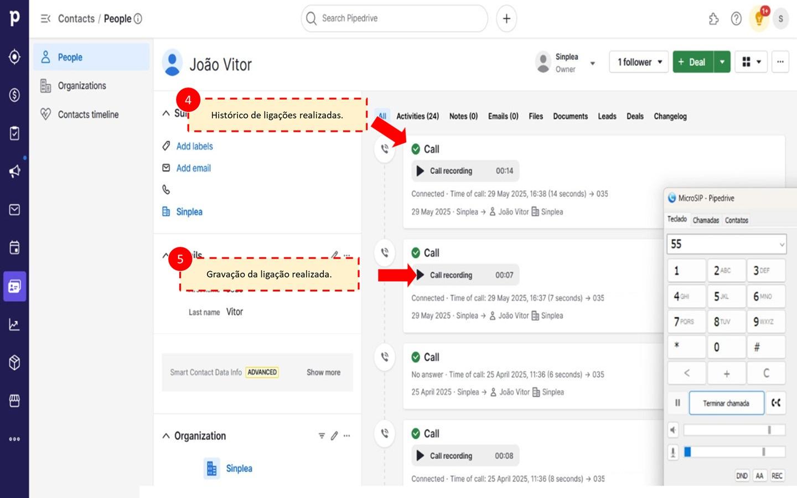Click the Add email link
Image resolution: width=797 pixels, height=498 pixels.
click(x=193, y=168)
